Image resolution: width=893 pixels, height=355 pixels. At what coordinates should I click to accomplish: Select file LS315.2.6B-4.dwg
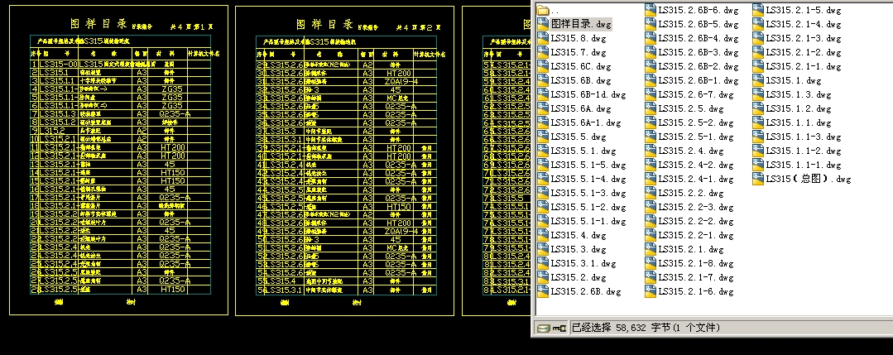point(692,38)
